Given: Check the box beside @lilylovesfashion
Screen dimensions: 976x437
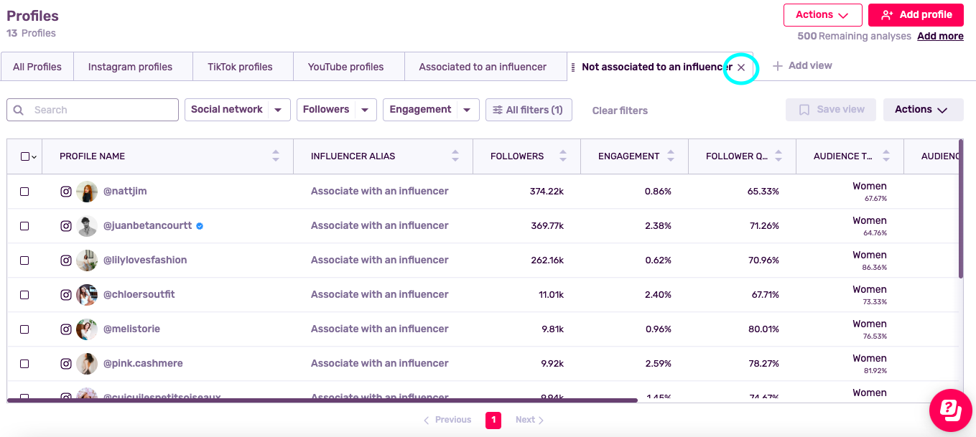Looking at the screenshot, I should coord(24,260).
